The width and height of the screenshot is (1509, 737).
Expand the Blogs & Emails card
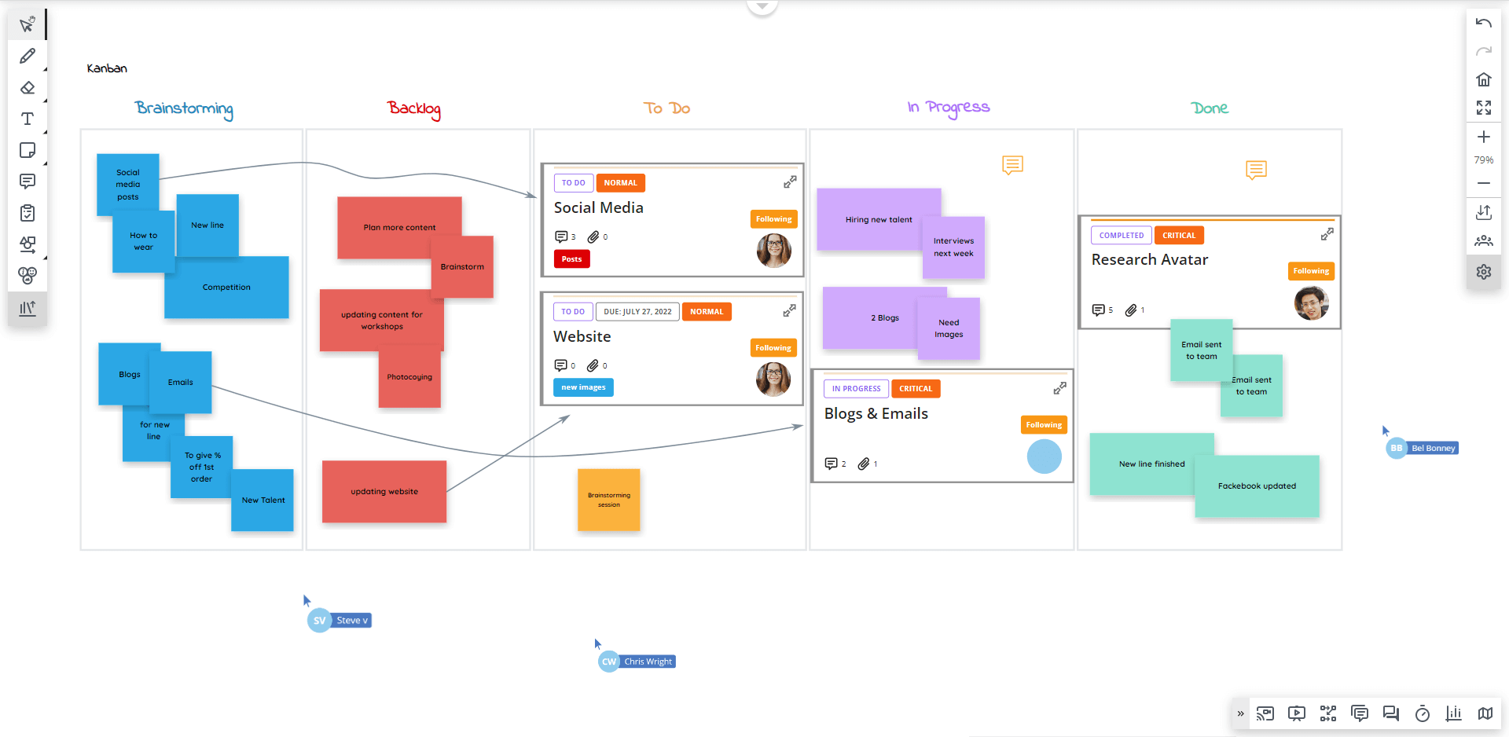point(1059,388)
